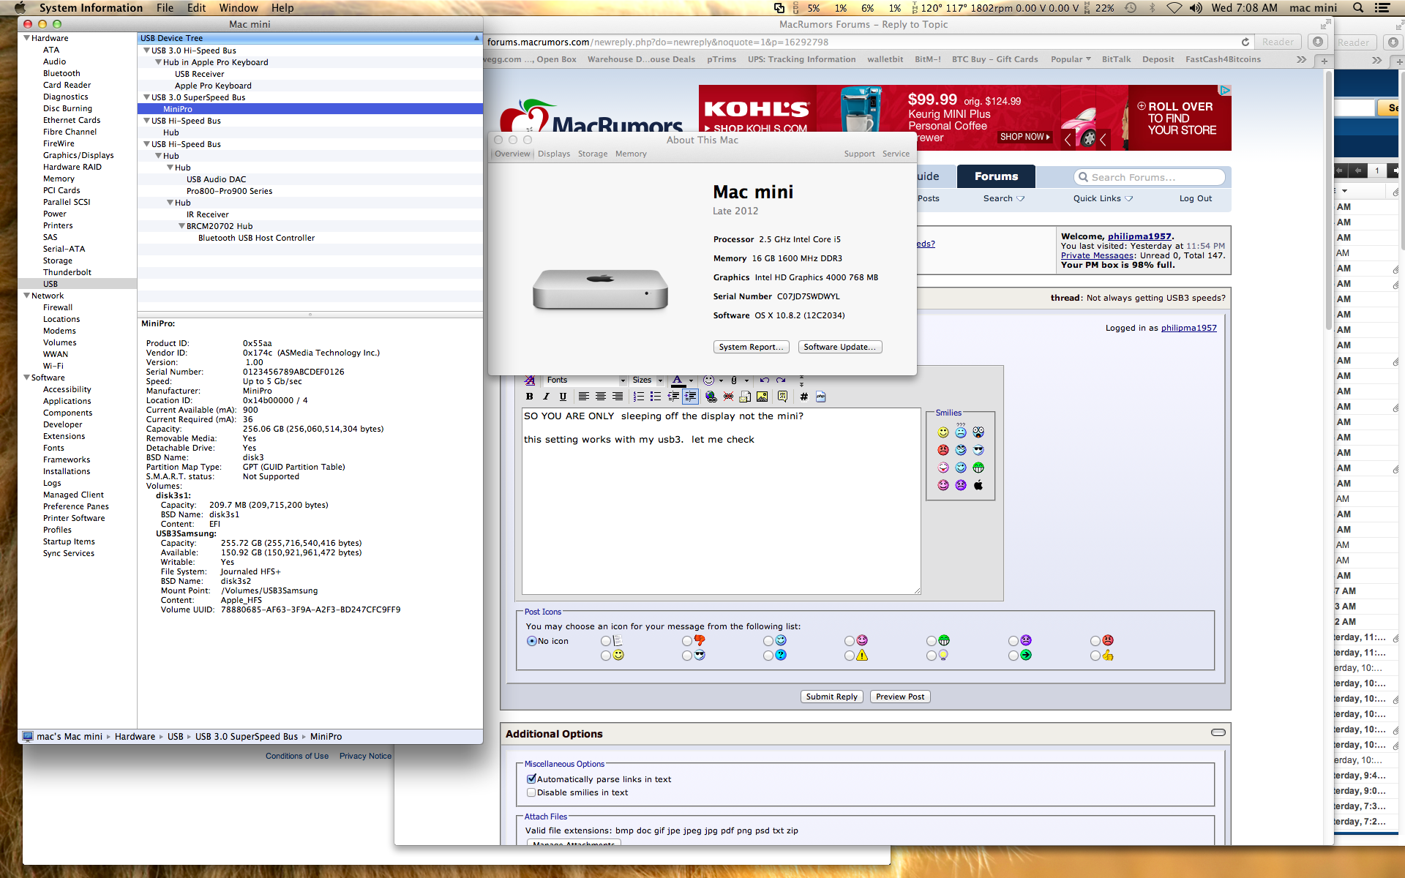1405x878 pixels.
Task: Select the No icon radio button
Action: click(532, 641)
